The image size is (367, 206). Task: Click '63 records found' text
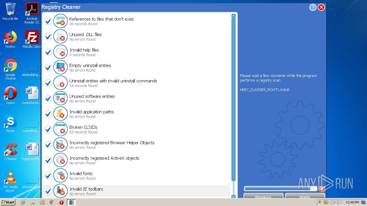(x=83, y=132)
